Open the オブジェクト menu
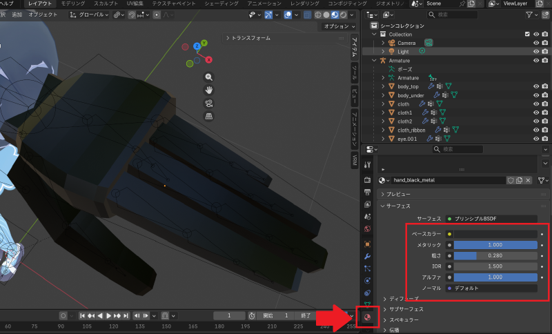 coord(43,14)
